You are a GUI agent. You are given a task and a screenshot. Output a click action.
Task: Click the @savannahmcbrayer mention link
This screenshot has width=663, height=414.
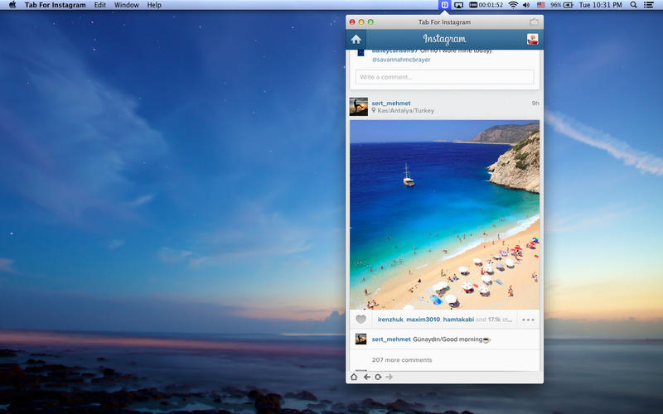(401, 60)
